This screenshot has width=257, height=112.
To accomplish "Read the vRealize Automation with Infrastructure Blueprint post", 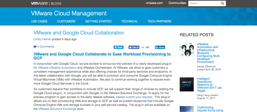I will point(209,53).
